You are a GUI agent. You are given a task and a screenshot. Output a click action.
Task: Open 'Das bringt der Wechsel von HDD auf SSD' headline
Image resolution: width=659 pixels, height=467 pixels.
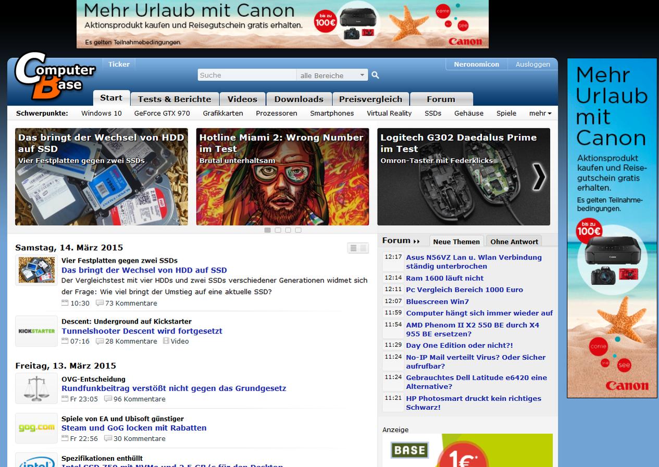(144, 270)
